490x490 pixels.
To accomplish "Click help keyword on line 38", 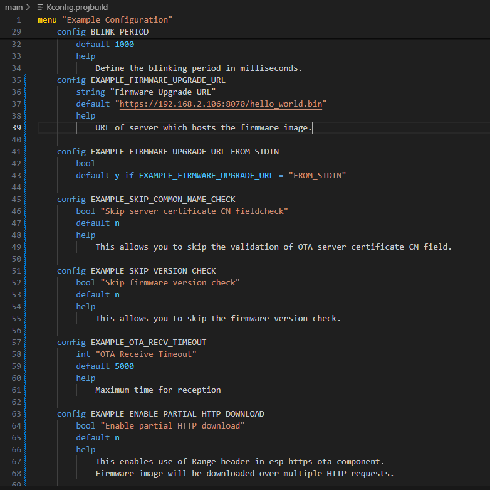I will 86,116.
